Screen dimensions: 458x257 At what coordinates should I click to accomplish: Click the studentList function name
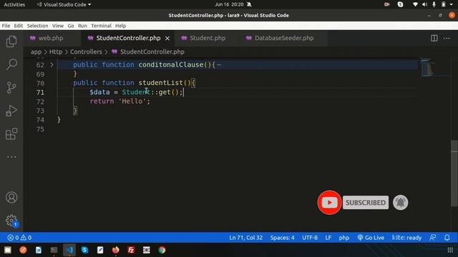click(160, 83)
